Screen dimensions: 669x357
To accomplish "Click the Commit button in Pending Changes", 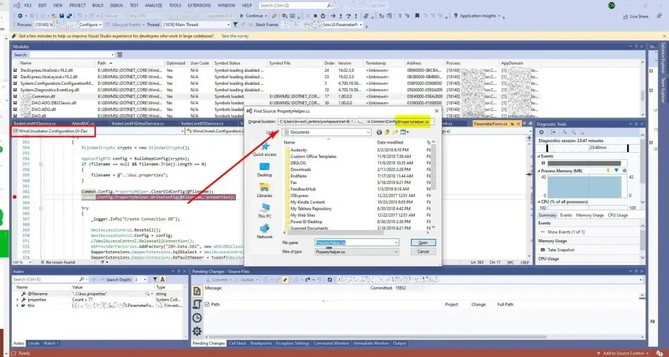I will 220,280.
